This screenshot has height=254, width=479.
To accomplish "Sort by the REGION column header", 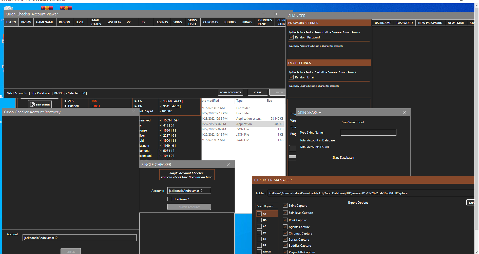I will click(64, 22).
